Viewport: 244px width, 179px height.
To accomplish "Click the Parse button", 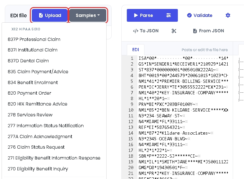I will (143, 15).
